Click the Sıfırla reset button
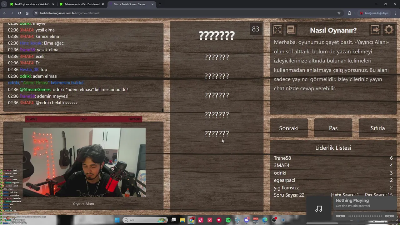Image resolution: width=400 pixels, height=225 pixels. pos(377,128)
